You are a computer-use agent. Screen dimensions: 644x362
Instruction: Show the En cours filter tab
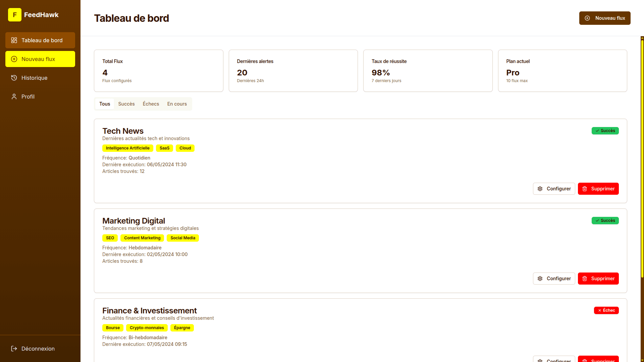pos(177,104)
